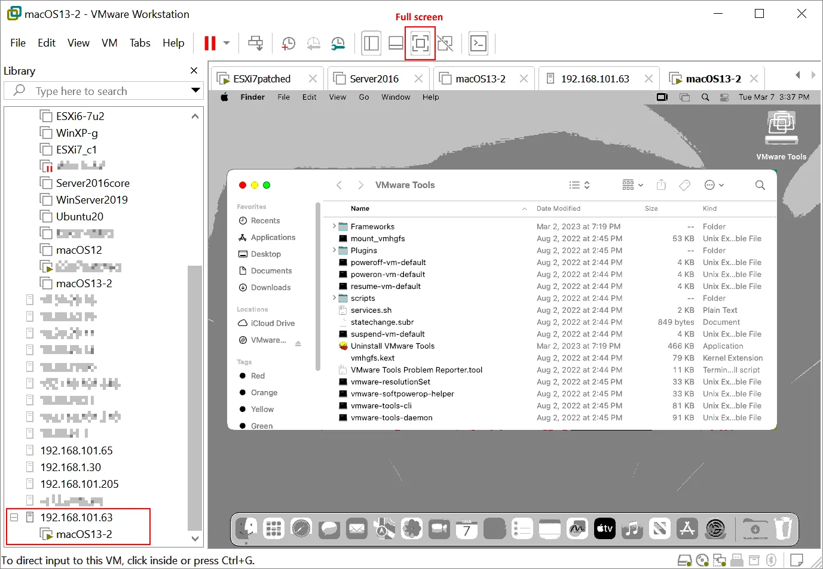Select the Red tag in Finder
823x569 pixels.
[258, 376]
